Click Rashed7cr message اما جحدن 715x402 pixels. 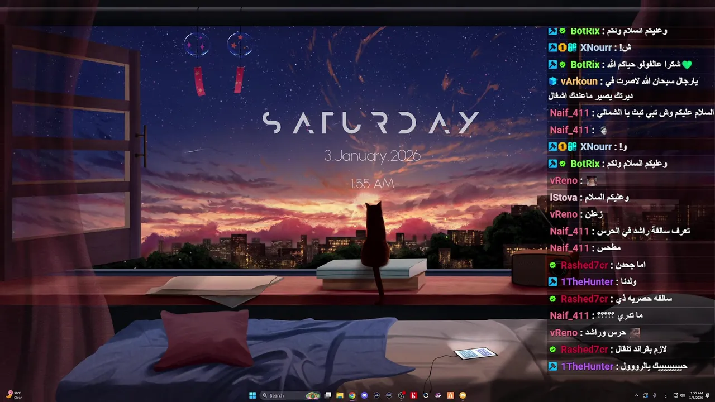[x=597, y=265]
